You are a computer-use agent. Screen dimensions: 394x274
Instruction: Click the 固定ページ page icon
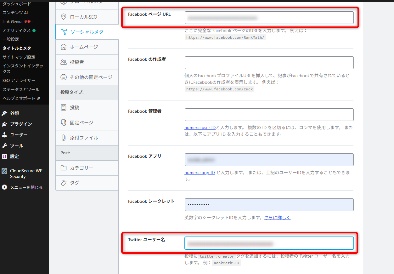pos(64,123)
